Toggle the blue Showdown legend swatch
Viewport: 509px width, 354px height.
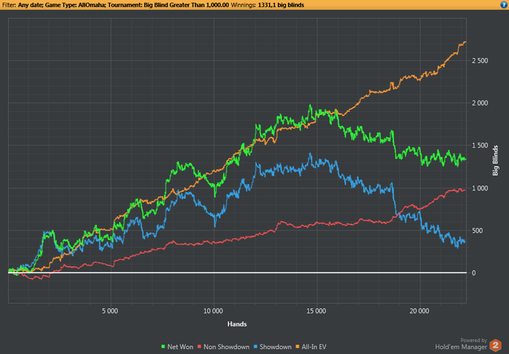pos(255,347)
